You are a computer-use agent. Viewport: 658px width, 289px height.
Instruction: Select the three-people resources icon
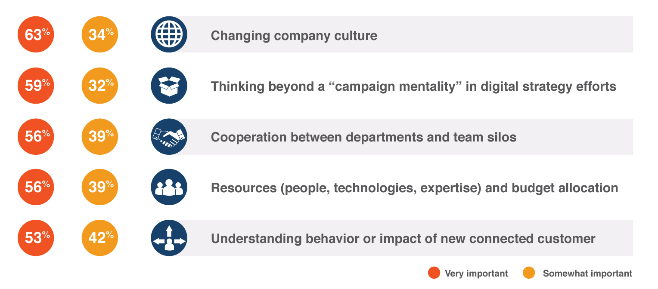169,187
